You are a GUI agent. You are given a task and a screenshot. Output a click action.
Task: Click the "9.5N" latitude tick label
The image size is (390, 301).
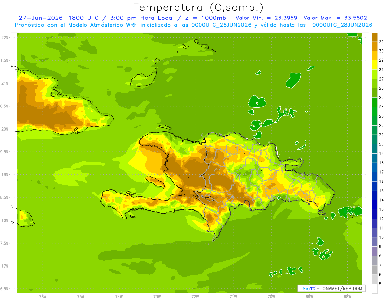(x=5, y=152)
